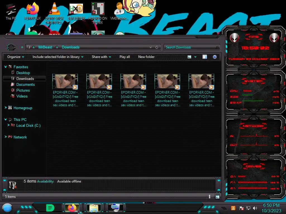
Task: Click the volume speaker tray icon
Action: [255, 208]
